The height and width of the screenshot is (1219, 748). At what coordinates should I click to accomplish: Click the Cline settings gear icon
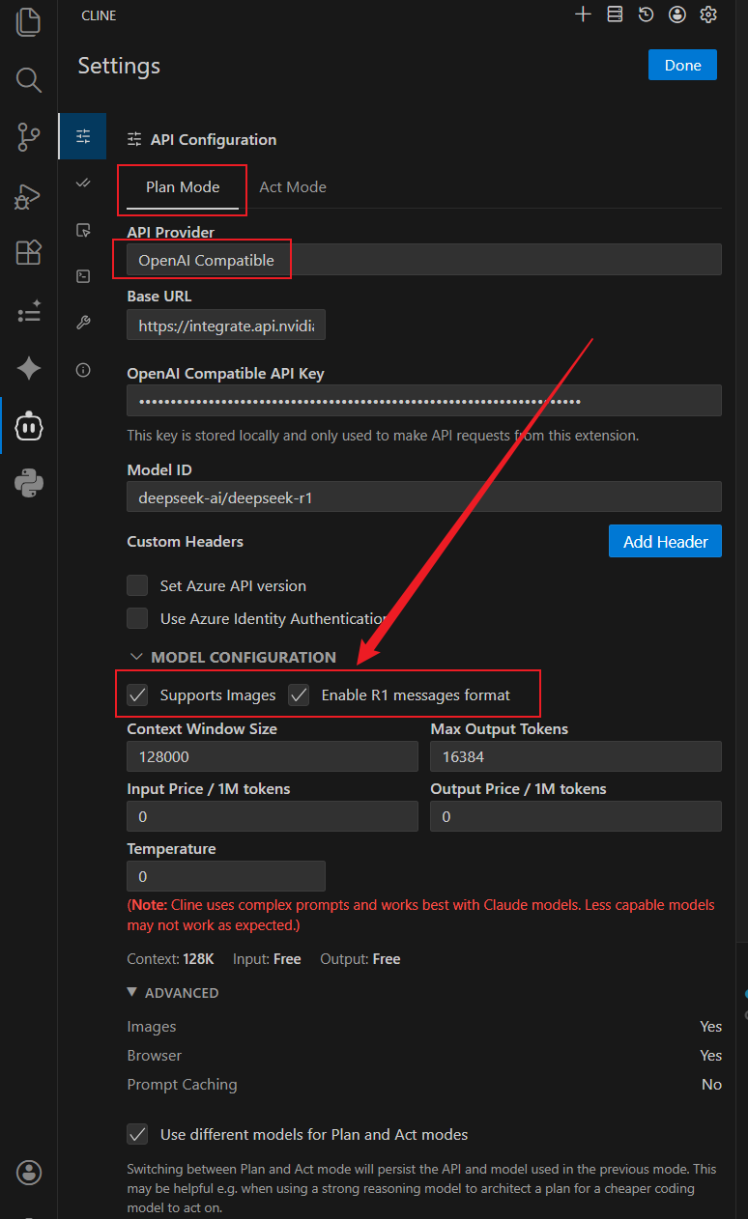(x=708, y=14)
